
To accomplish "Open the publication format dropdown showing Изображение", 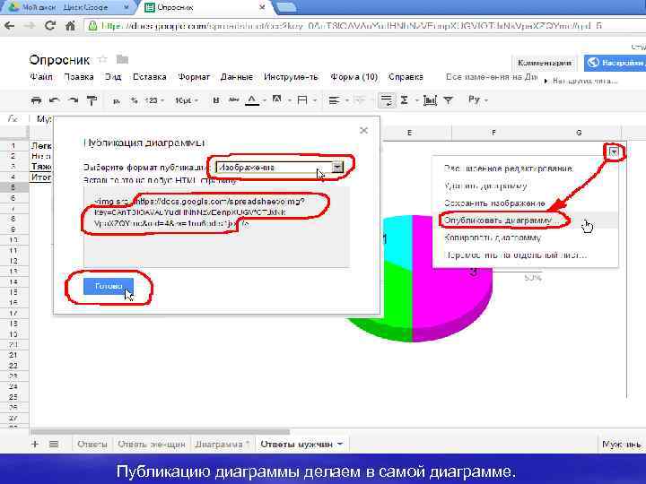I will pos(280,168).
